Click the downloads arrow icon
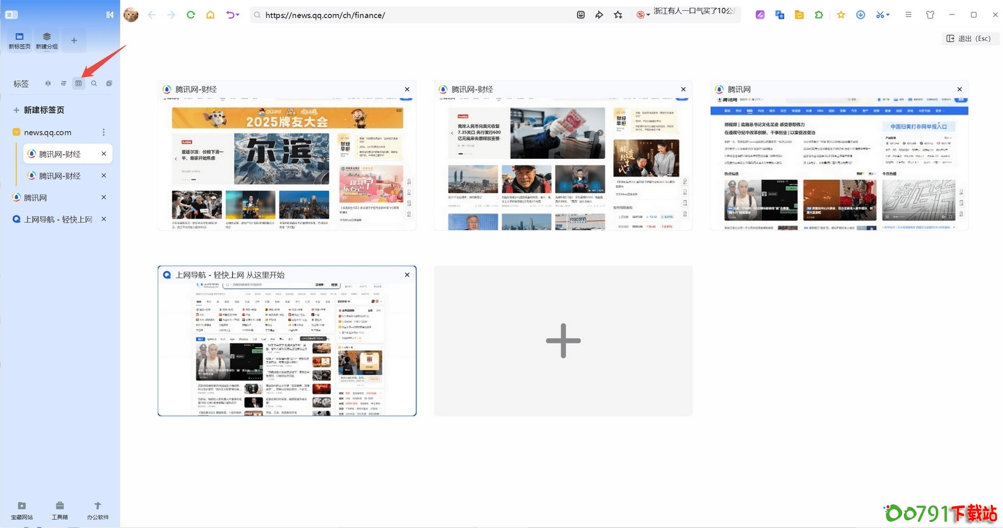 (x=860, y=15)
